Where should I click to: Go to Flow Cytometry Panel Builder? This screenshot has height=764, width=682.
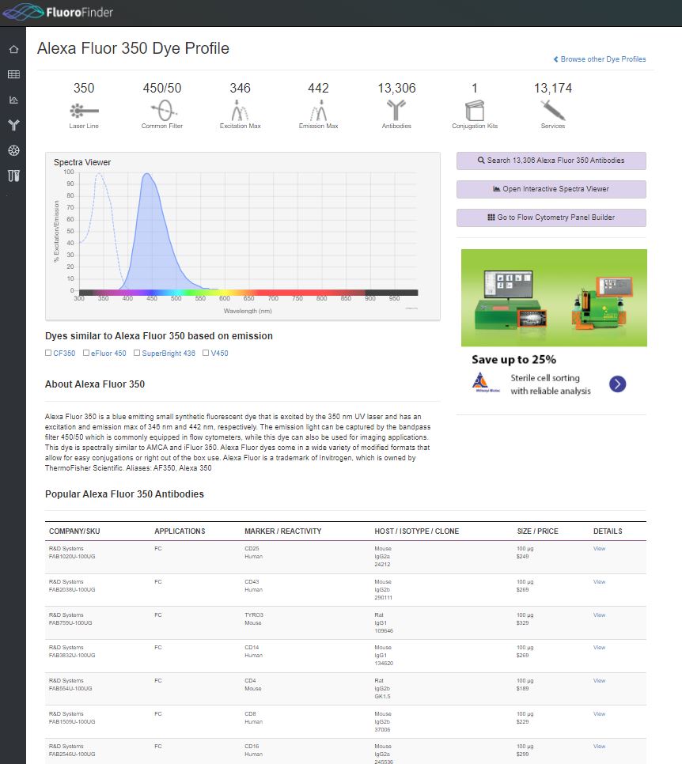(x=551, y=217)
